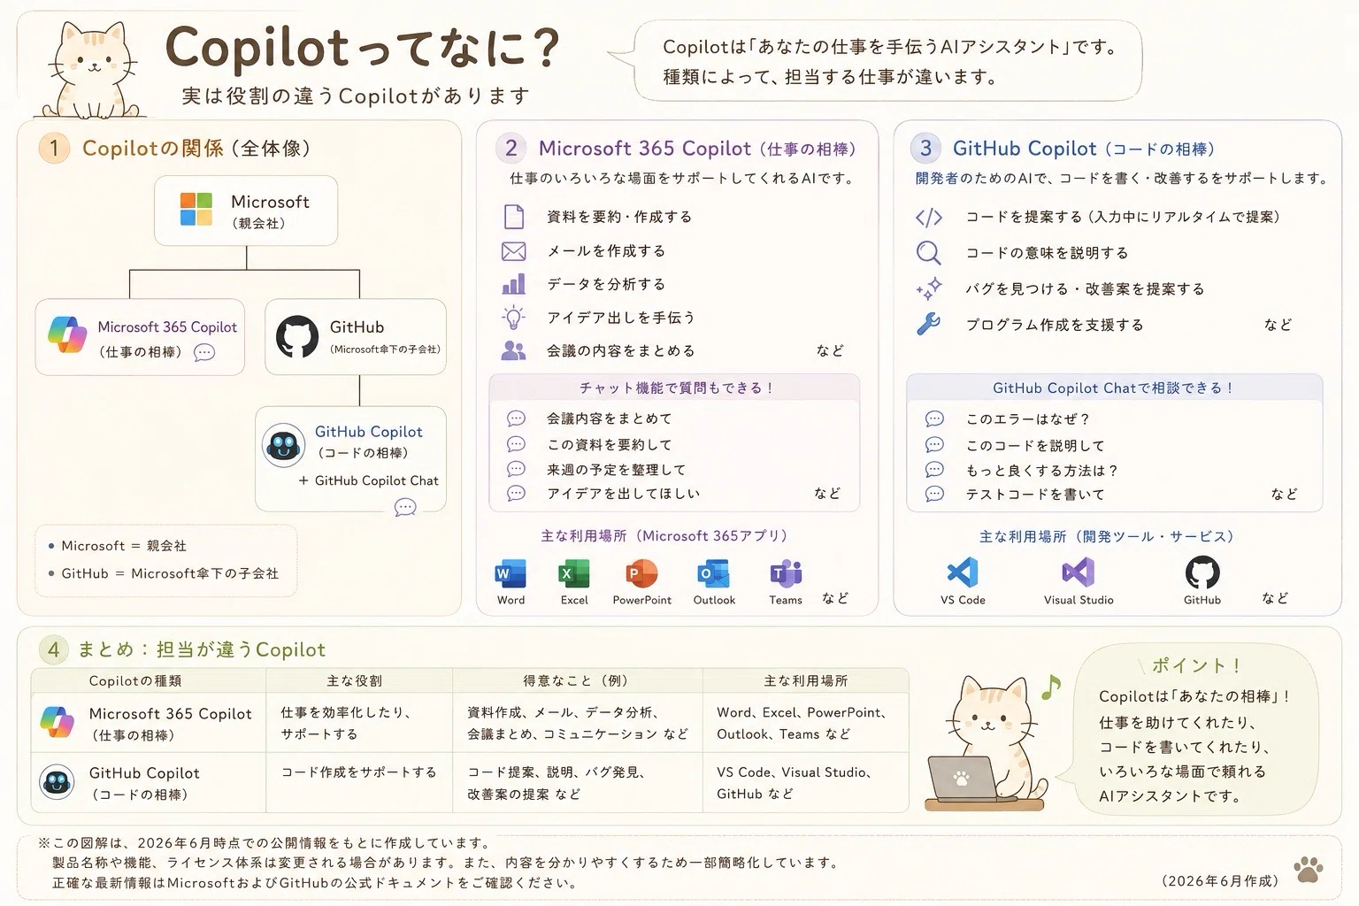Click the document icon for 資料を要約・作成する
The height and width of the screenshot is (906, 1359).
point(513,217)
